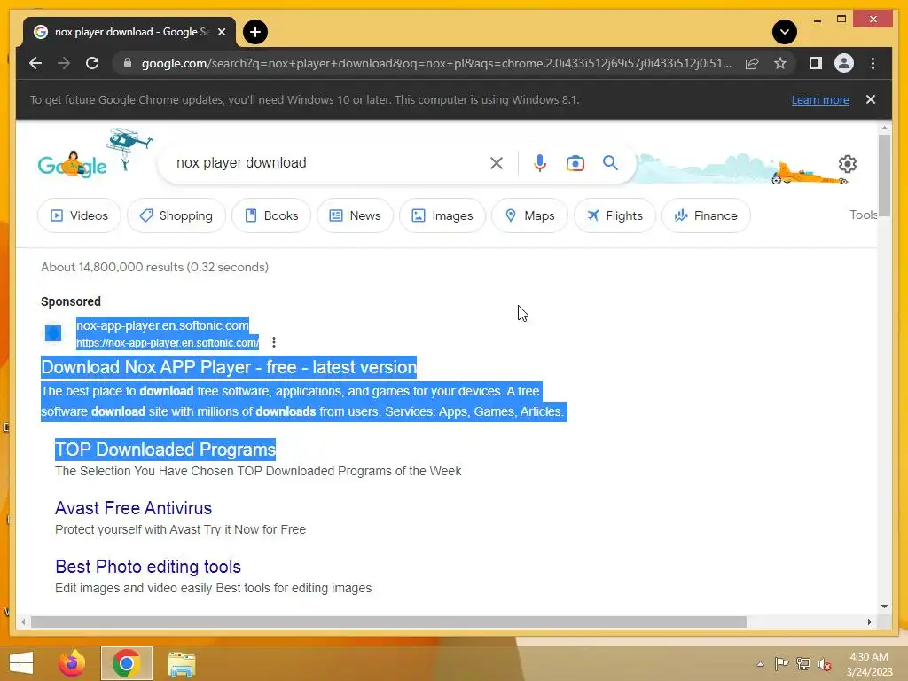The width and height of the screenshot is (908, 681).
Task: Click Chrome icon in the taskbar
Action: point(126,663)
